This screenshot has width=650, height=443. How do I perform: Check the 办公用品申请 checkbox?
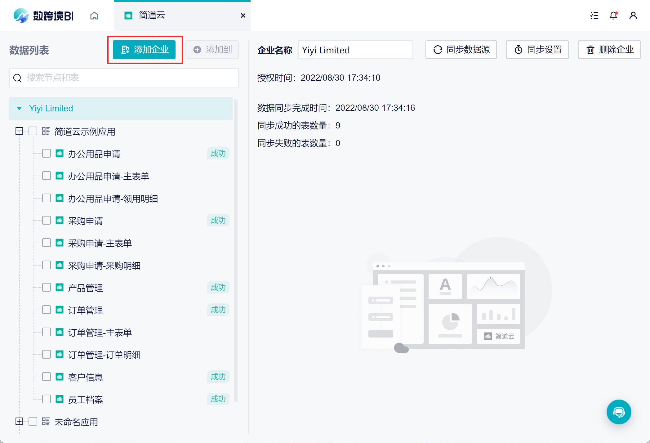[47, 154]
